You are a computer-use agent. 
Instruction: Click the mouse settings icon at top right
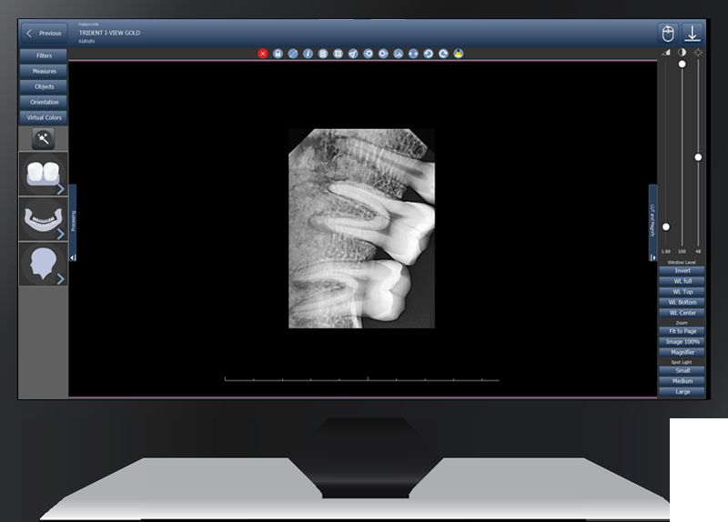click(x=668, y=34)
